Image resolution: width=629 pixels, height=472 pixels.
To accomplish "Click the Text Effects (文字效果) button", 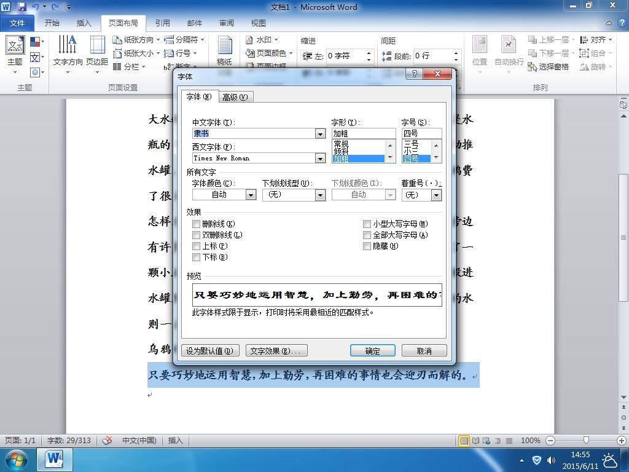I will tap(276, 351).
